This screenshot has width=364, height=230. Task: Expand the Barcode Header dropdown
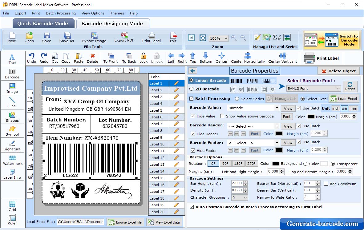tap(277, 126)
